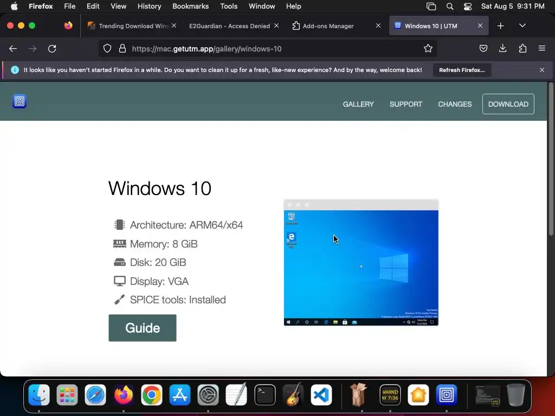Dismiss the Firefox refresh notification bar
The height and width of the screenshot is (416, 555).
point(542,70)
